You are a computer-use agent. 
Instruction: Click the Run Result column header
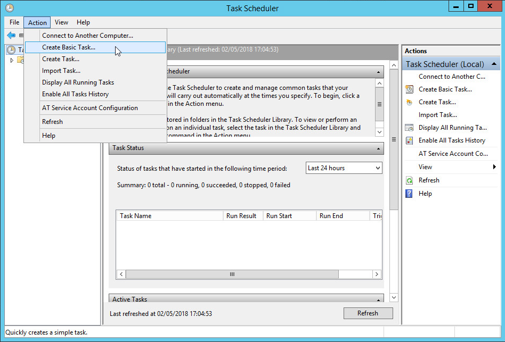click(x=243, y=215)
